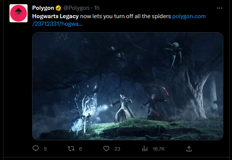
Task: Open the polygon.com article link
Action: click(189, 16)
